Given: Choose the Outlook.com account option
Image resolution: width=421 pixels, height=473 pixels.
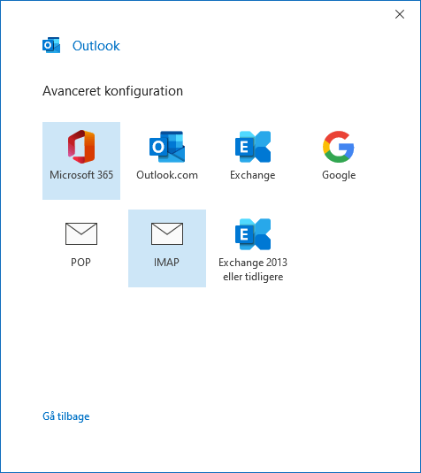Looking at the screenshot, I should coord(167,161).
